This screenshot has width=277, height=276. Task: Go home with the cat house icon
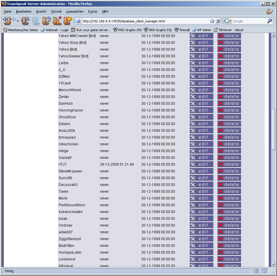[x=47, y=21]
